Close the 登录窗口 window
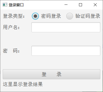The height and width of the screenshot is (92, 103). pos(95,5)
